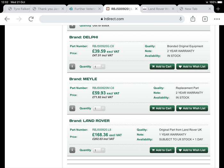Viewport: 224px width, 168px height.
Task: Open part number RBJ500920.L8 link
Action: click(101, 130)
